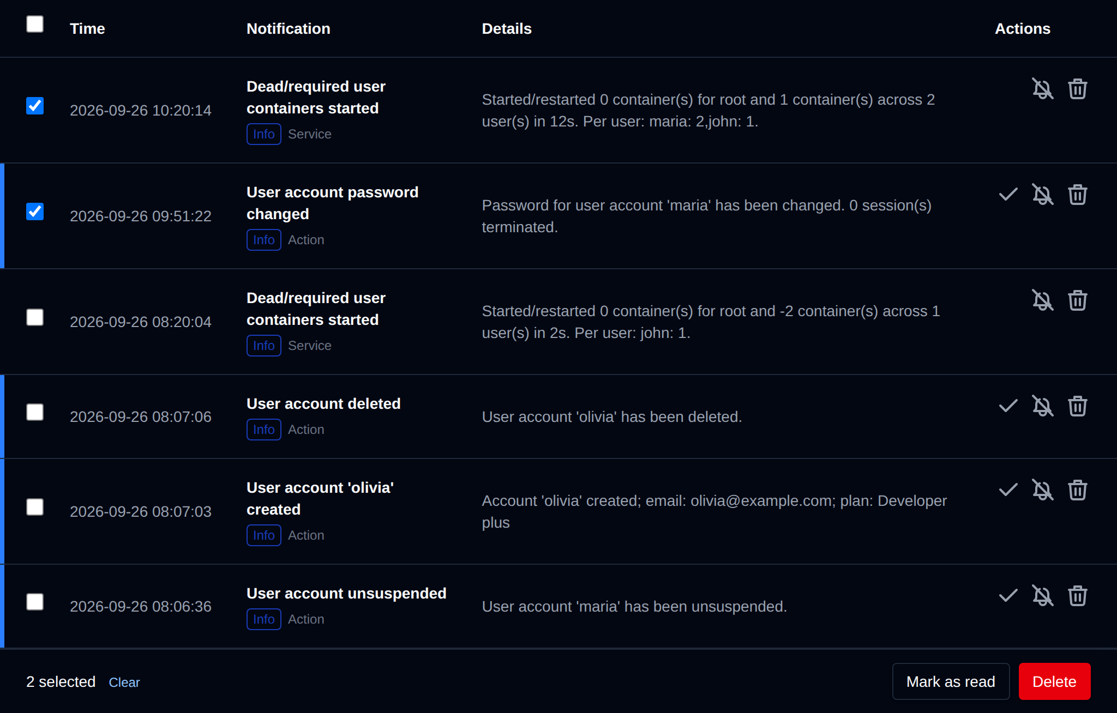Click the Service label in the 10:20:14 row

[x=310, y=134]
